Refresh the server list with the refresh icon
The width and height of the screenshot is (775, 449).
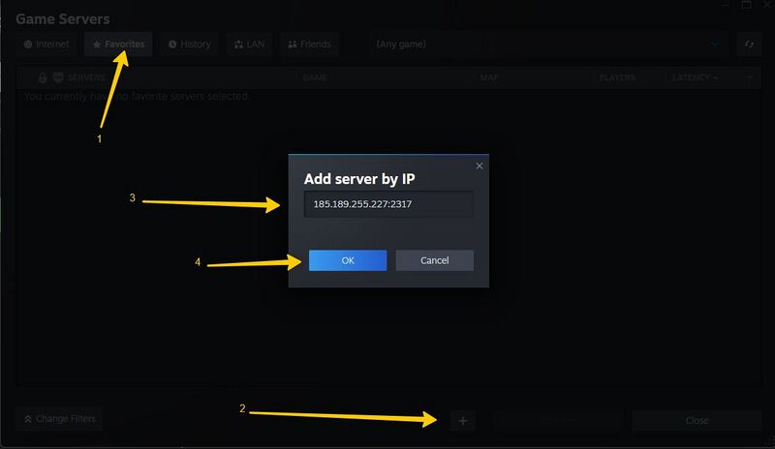749,45
